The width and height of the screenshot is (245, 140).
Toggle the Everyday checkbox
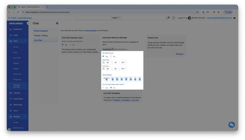[x=106, y=80]
